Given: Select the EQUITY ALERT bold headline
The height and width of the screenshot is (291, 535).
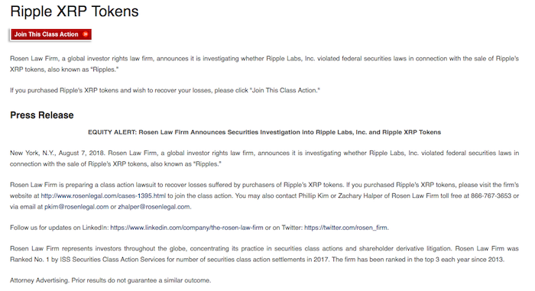Looking at the screenshot, I should [x=264, y=132].
